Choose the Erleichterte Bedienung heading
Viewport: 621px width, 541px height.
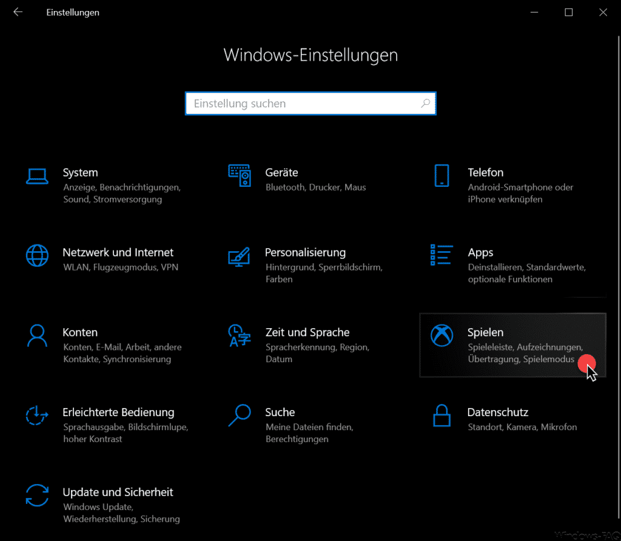click(x=118, y=412)
